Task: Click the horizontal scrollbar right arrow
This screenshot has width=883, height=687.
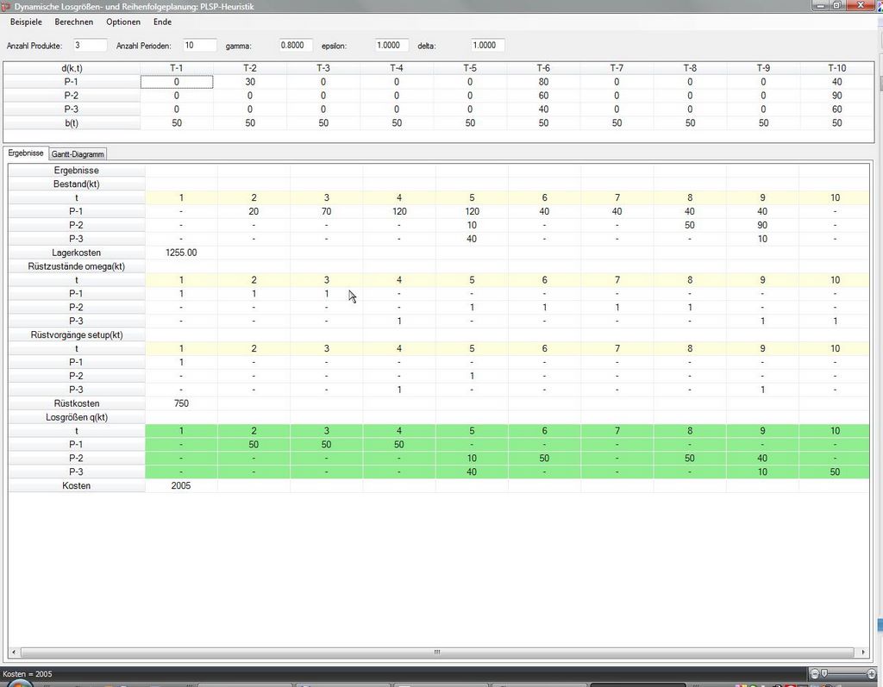Action: (863, 653)
